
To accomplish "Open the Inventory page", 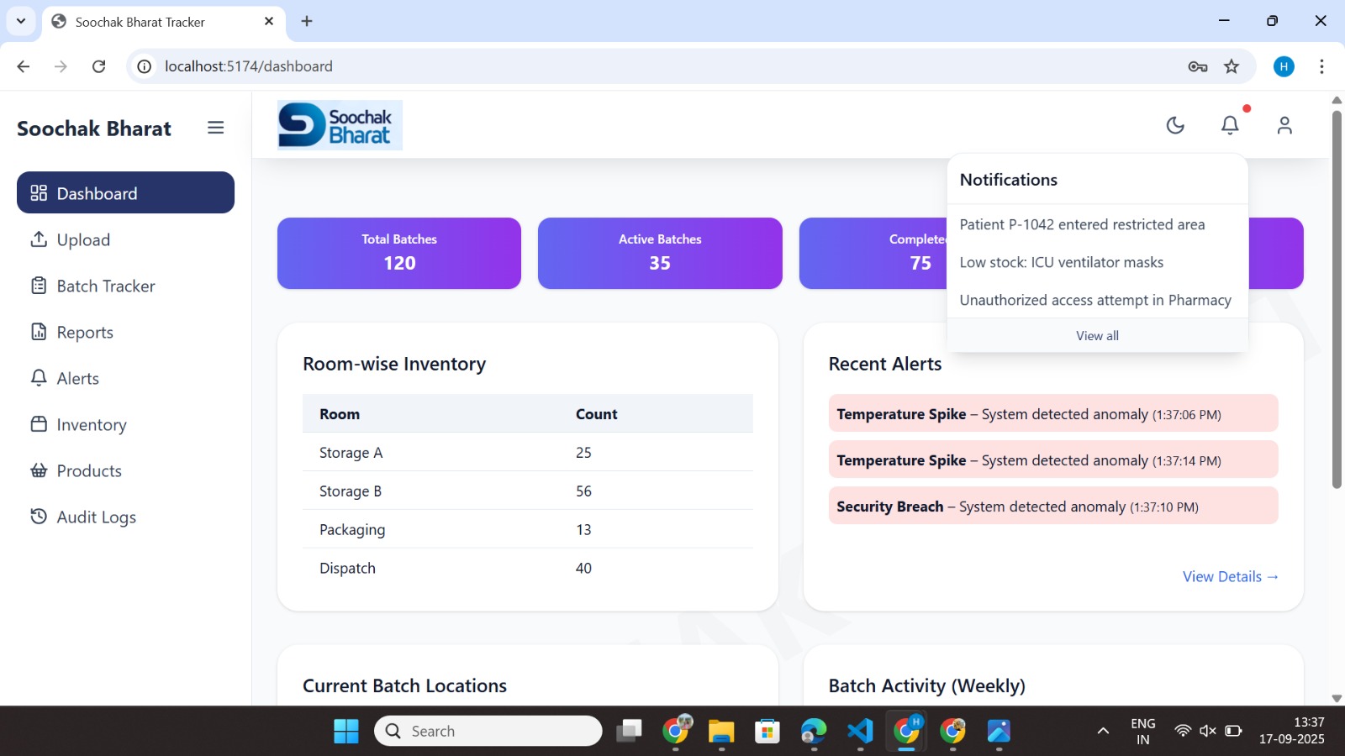I will [91, 424].
